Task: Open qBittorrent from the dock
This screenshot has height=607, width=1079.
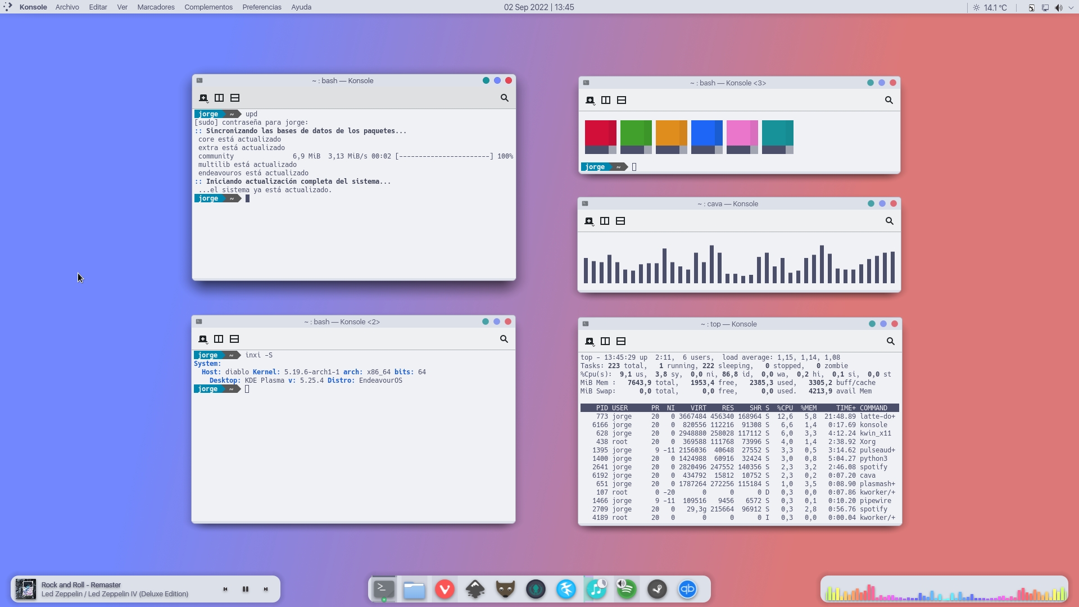Action: [687, 589]
